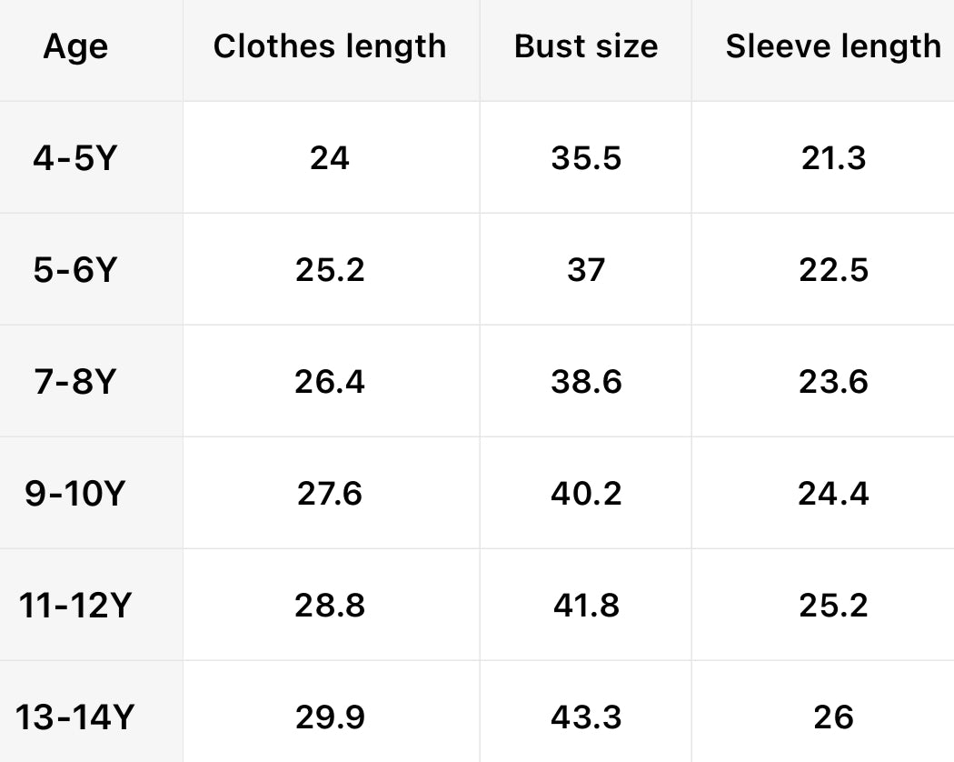
Task: Select the 13-14Y row label
Action: [75, 717]
